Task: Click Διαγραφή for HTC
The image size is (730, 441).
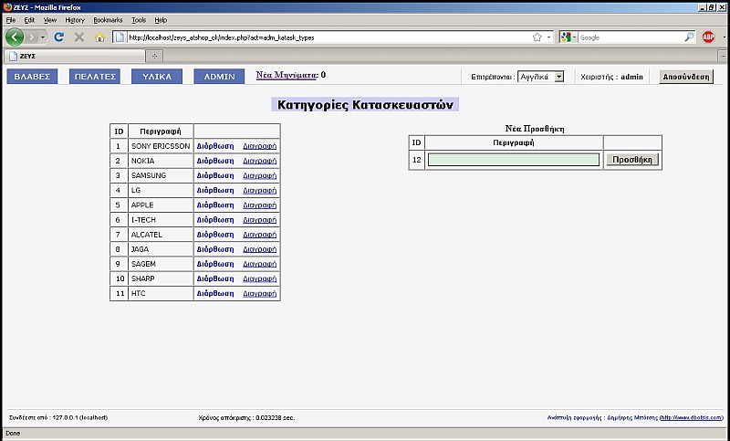Action: [260, 293]
